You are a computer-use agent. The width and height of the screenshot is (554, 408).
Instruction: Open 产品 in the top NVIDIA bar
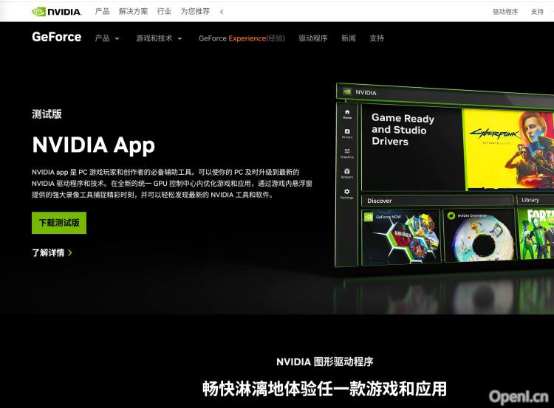coord(102,12)
